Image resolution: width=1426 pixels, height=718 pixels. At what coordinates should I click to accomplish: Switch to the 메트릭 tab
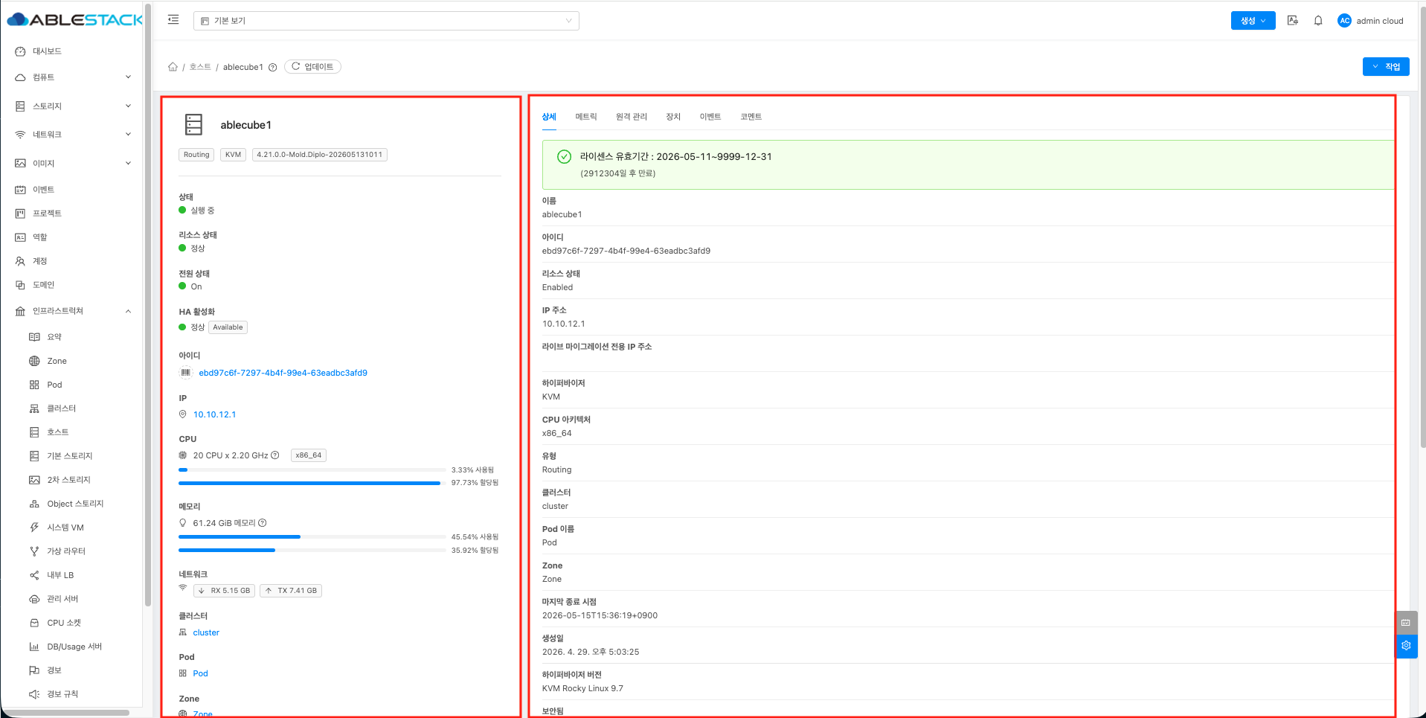point(585,117)
